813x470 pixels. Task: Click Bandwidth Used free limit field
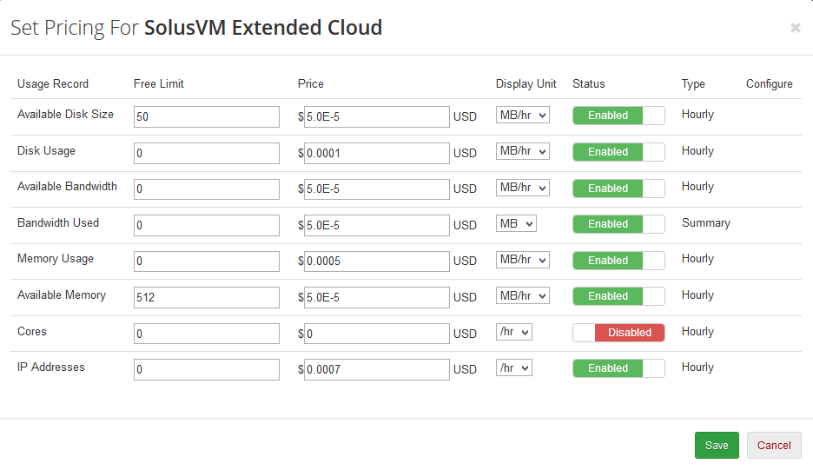pos(207,225)
